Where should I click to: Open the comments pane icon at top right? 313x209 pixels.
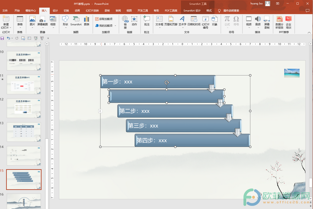click(307, 10)
